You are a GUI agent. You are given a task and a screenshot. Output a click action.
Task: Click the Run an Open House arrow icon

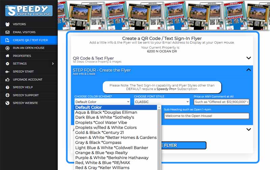click(7, 48)
